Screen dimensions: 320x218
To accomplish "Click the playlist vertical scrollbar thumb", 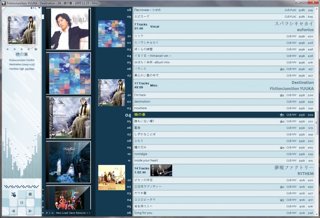I will coord(316,123).
